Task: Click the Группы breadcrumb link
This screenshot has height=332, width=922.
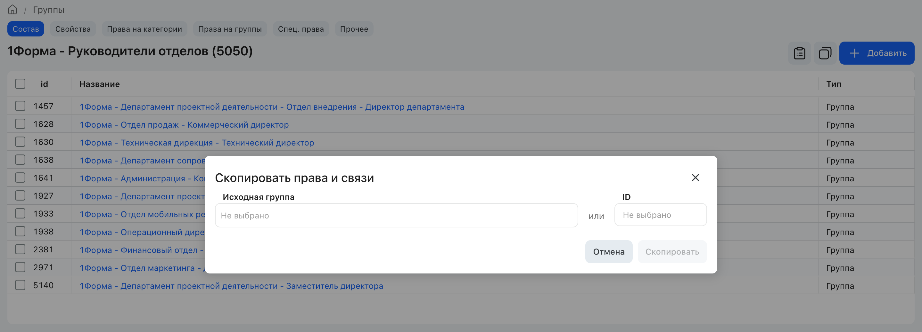Action: (x=49, y=10)
